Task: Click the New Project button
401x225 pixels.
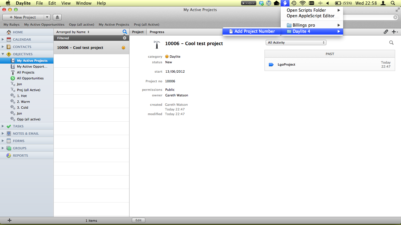Action: tap(23, 17)
